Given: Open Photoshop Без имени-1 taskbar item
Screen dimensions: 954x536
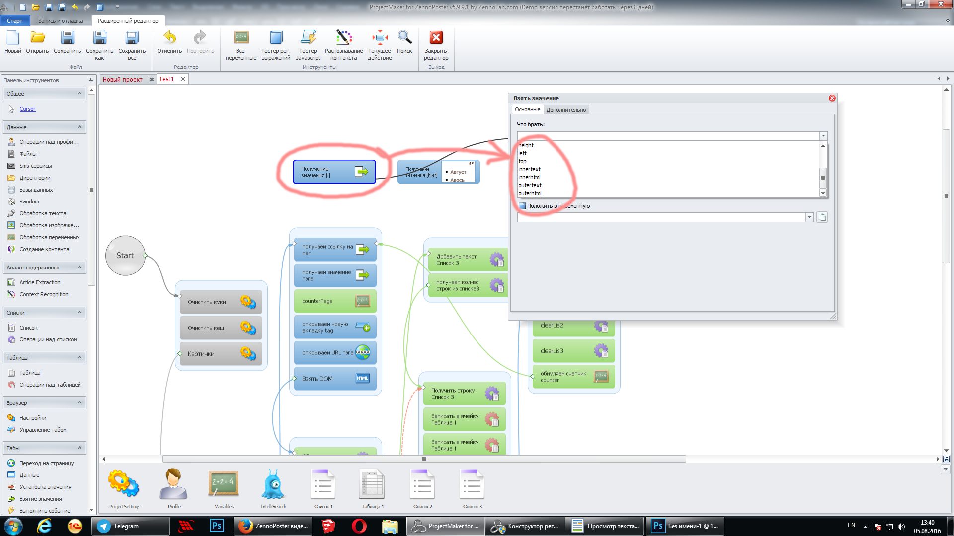Looking at the screenshot, I should tap(685, 526).
